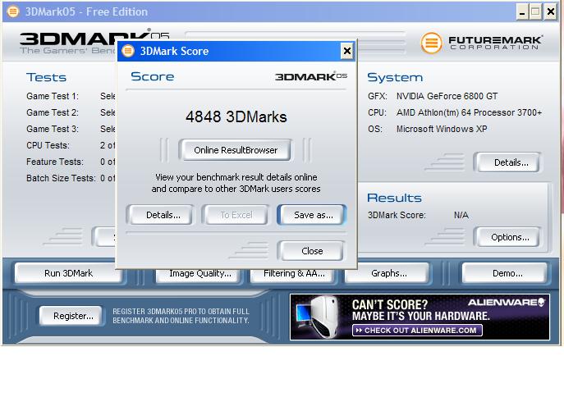
Task: Click the Online ResultBrowser button
Action: pos(236,150)
